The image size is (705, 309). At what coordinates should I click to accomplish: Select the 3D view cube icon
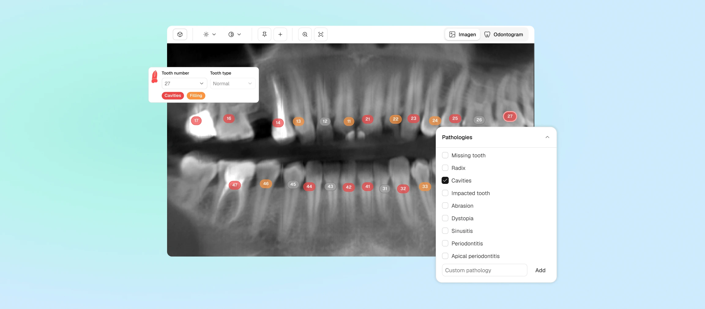[180, 34]
